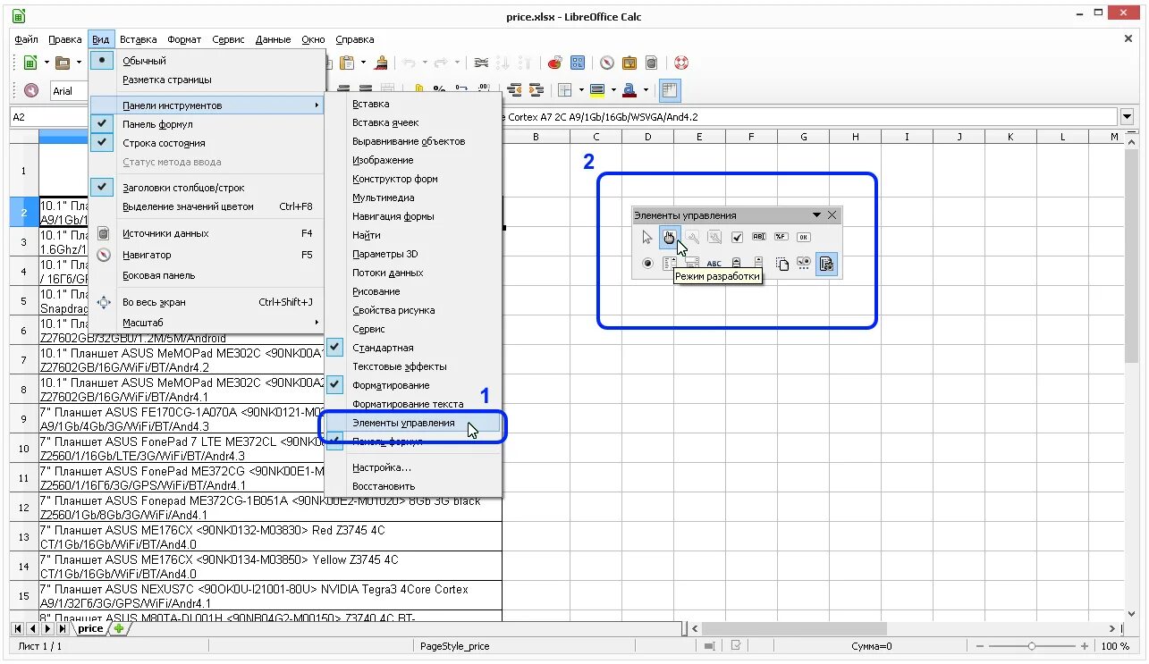Set the background color with the yellow swatch
This screenshot has height=664, width=1149.
(x=597, y=89)
